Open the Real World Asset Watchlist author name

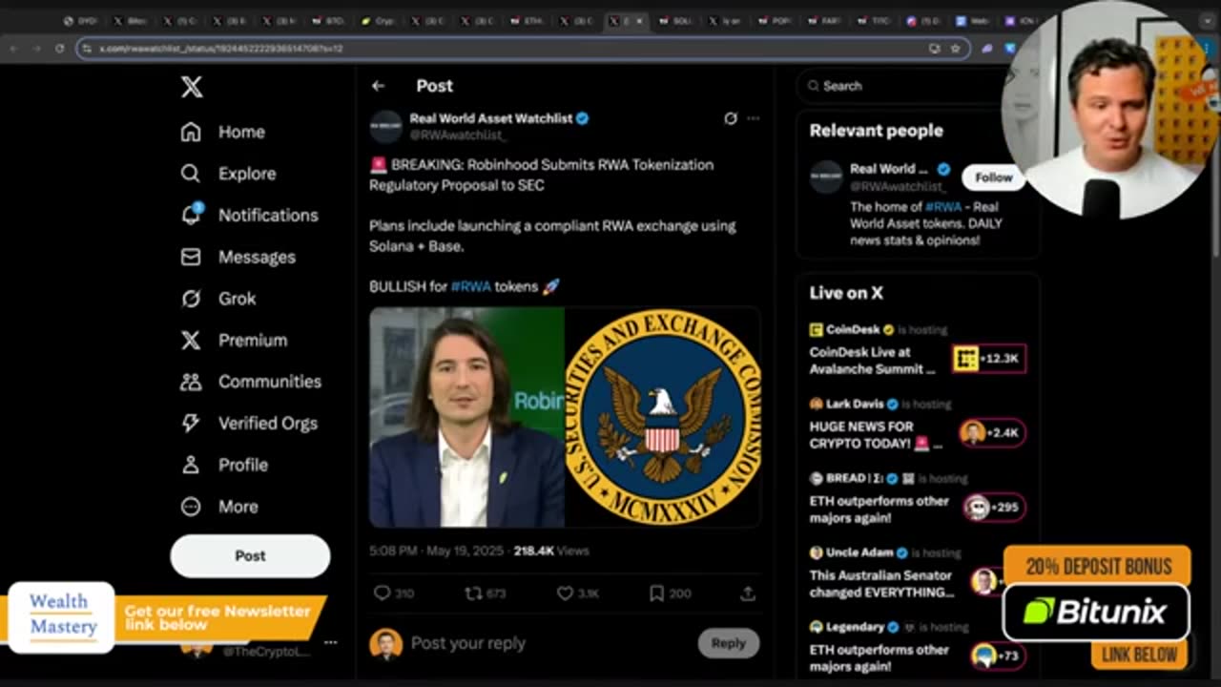pos(491,118)
